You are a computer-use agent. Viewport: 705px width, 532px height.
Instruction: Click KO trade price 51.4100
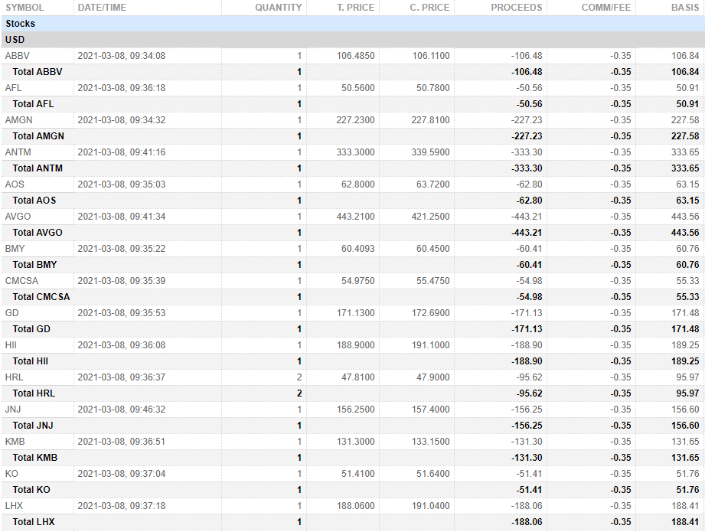click(358, 474)
